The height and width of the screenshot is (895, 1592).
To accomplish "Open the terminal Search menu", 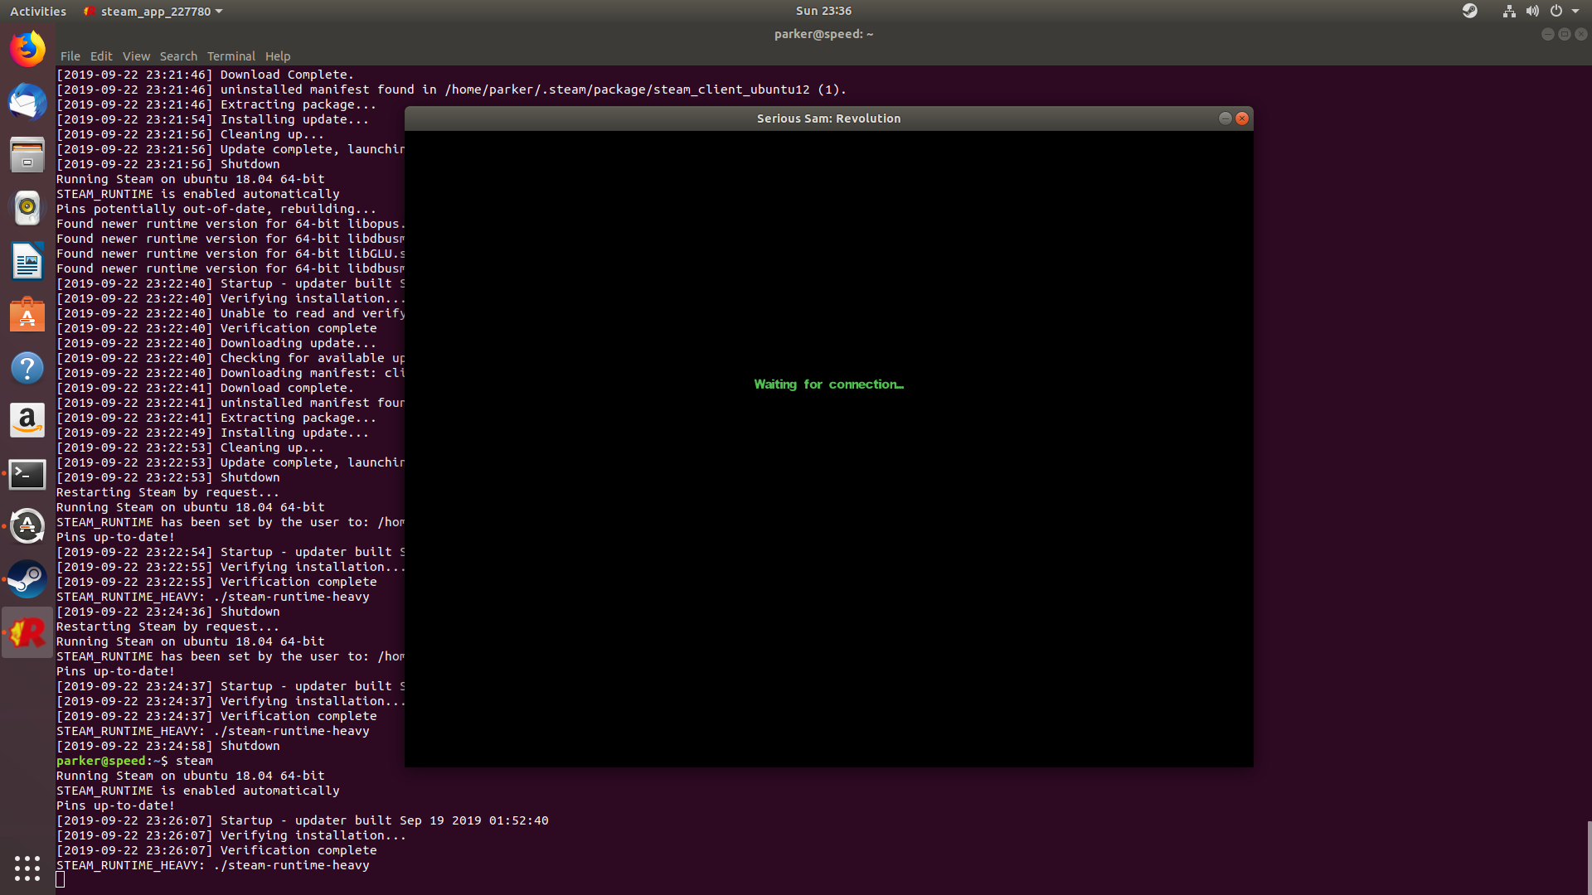I will pos(178,56).
